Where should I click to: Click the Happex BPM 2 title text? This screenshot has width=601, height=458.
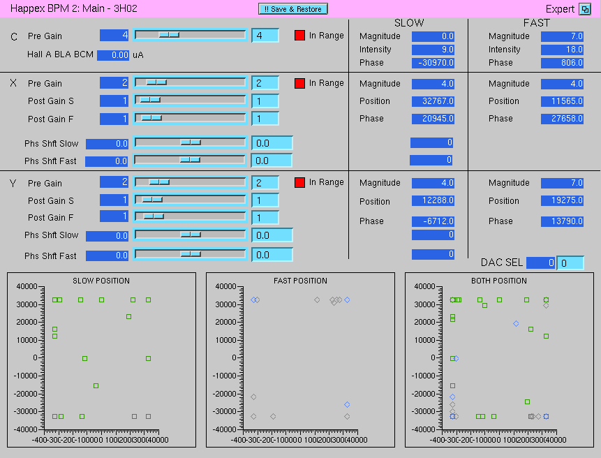(x=73, y=8)
